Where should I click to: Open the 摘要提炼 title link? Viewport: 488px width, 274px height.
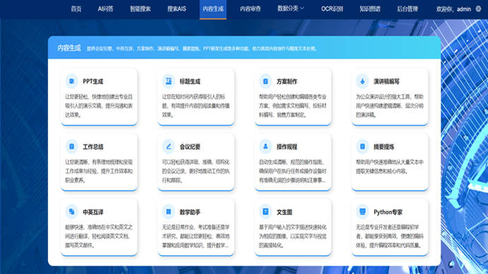[384, 147]
